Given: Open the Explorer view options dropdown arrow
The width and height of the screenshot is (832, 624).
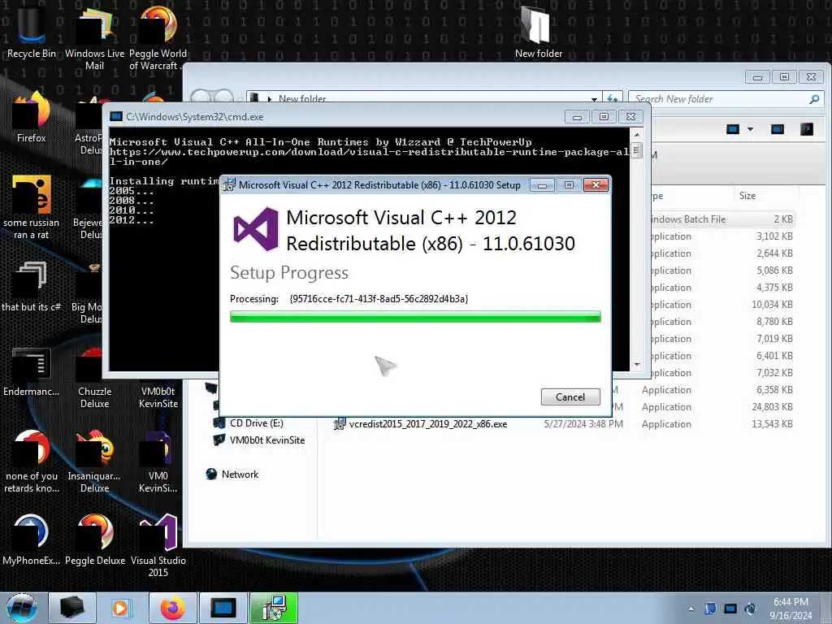Looking at the screenshot, I should (750, 129).
